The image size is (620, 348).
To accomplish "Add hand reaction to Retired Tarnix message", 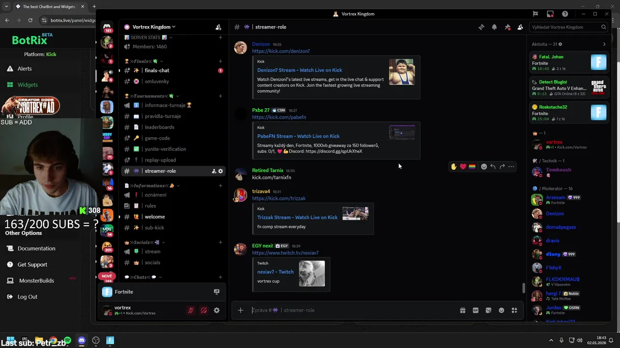I will click(453, 166).
